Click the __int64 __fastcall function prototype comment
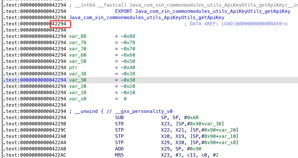Screen dimensions: 298x158 pyautogui.click(x=183, y=5)
